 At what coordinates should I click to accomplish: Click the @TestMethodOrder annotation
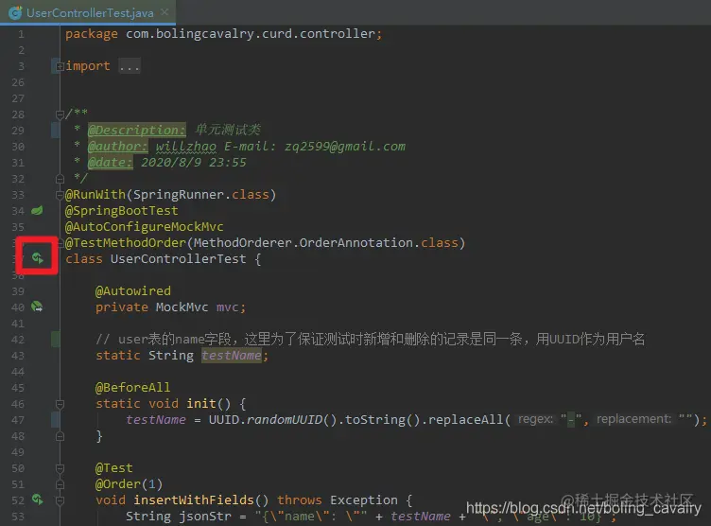coord(126,243)
